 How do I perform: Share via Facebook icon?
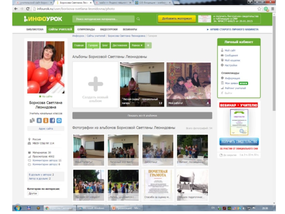point(52,121)
